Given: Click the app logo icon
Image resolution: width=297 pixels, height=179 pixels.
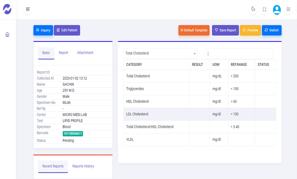Looking at the screenshot, I should pos(7,9).
